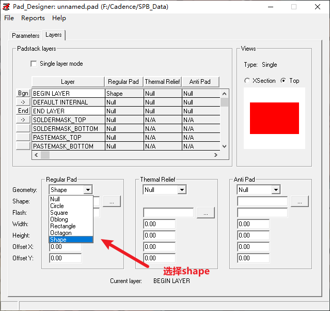
Task: Click Anti Pad shape browse button
Action: click(x=300, y=201)
